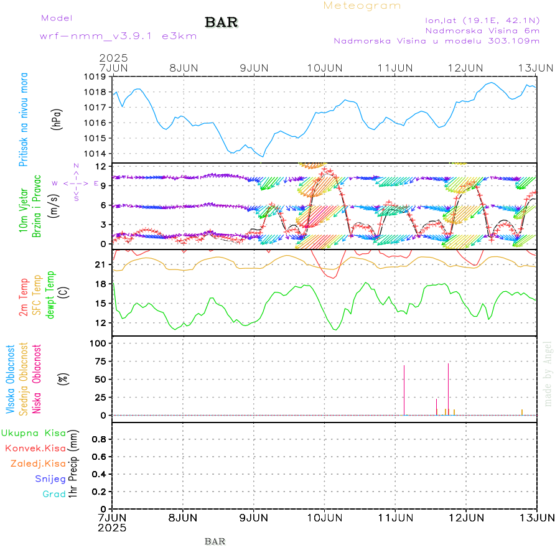Click the red 2m Temp label
This screenshot has width=560, height=560.
tap(24, 297)
